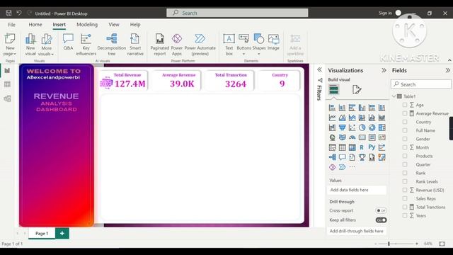Switch to Model view in left sidebar
This screenshot has height=255, width=453.
tap(7, 98)
